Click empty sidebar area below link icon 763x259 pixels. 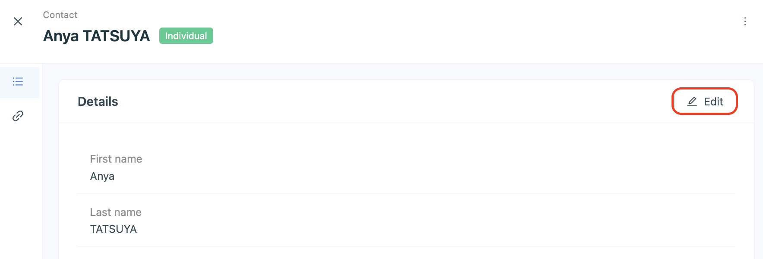point(21,194)
